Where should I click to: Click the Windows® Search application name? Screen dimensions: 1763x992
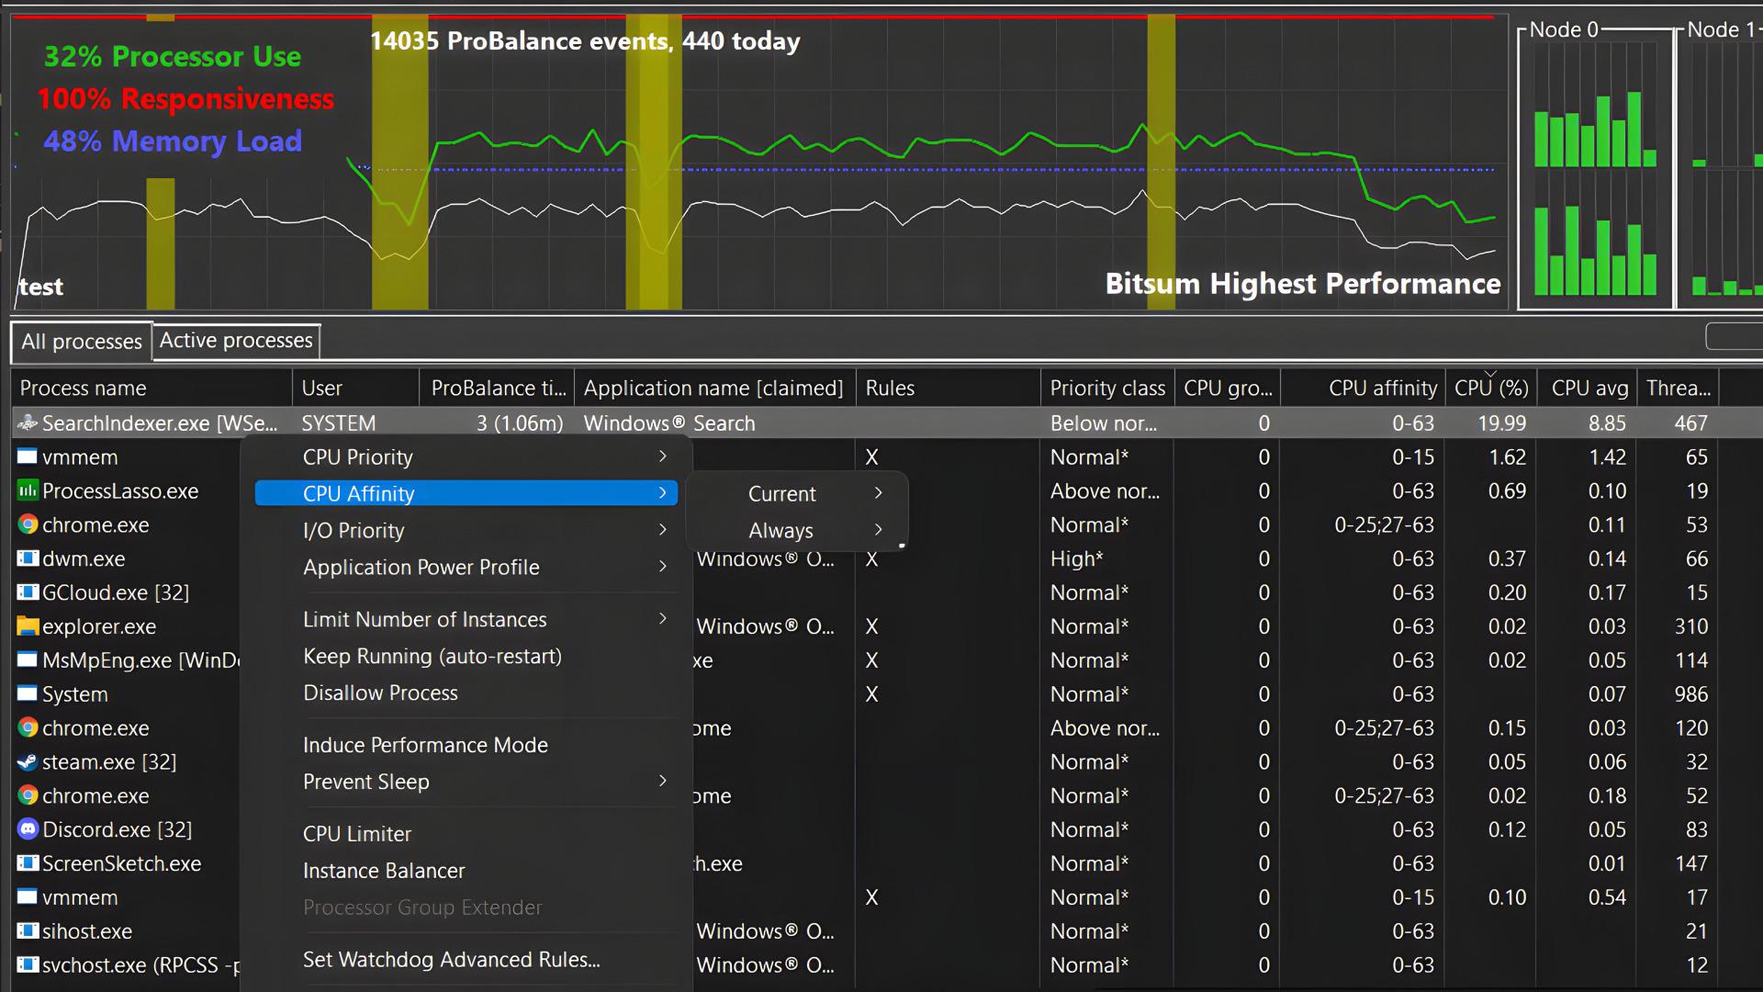point(669,423)
